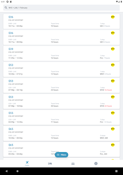Edit the NYC - LAX search field
This screenshot has width=123, height=175.
[x=61, y=8]
